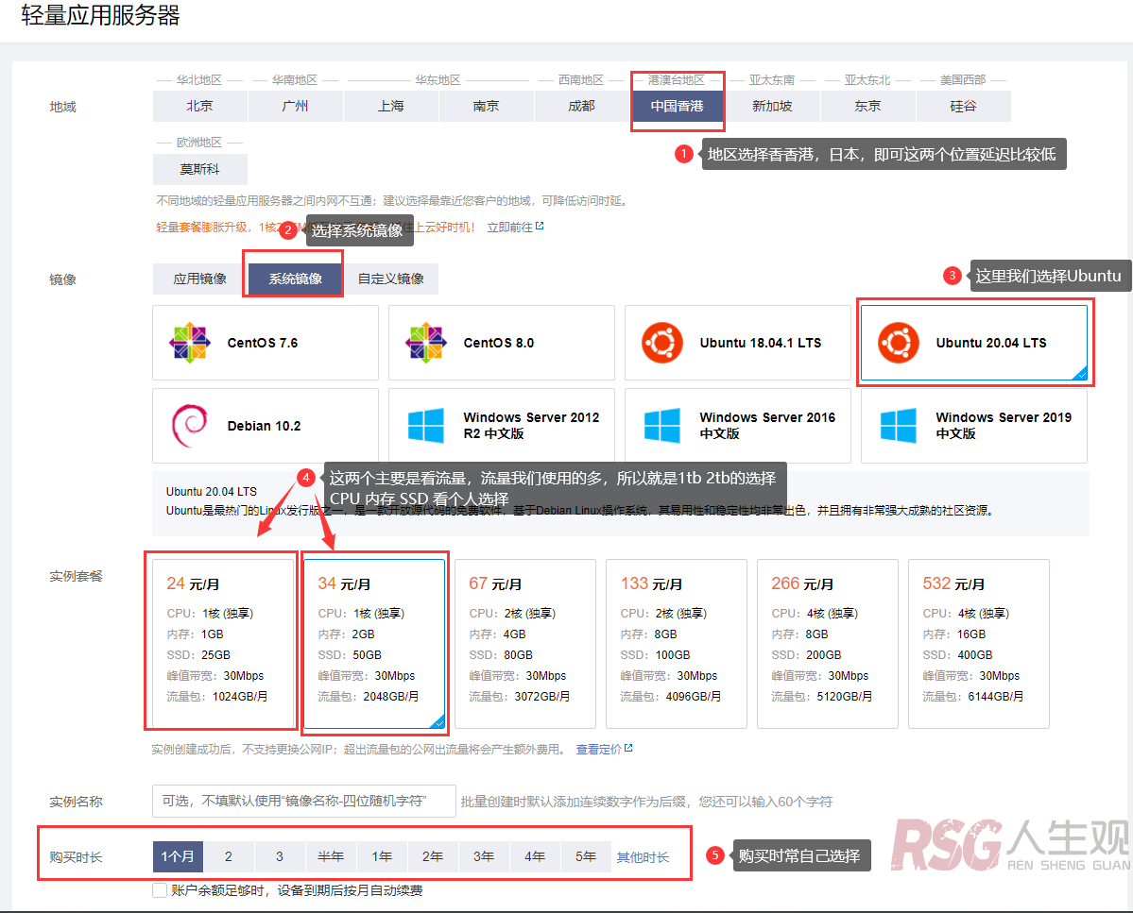1133x913 pixels.
Task: Choose the 2 months purchase duration
Action: [x=229, y=856]
